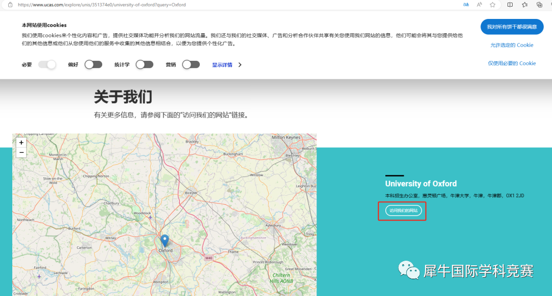Open the collections icon
Image resolution: width=552 pixels, height=296 pixels.
pyautogui.click(x=539, y=5)
